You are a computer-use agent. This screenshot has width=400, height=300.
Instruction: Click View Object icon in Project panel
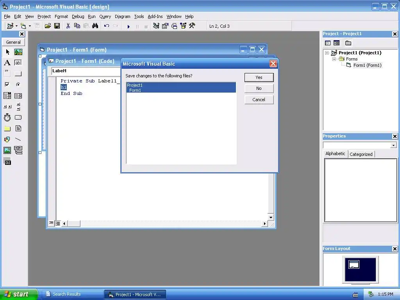336,43
